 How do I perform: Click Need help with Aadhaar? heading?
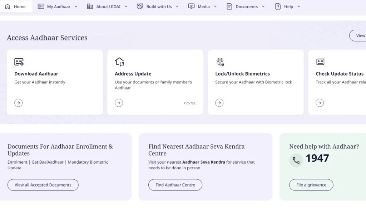coord(324,146)
